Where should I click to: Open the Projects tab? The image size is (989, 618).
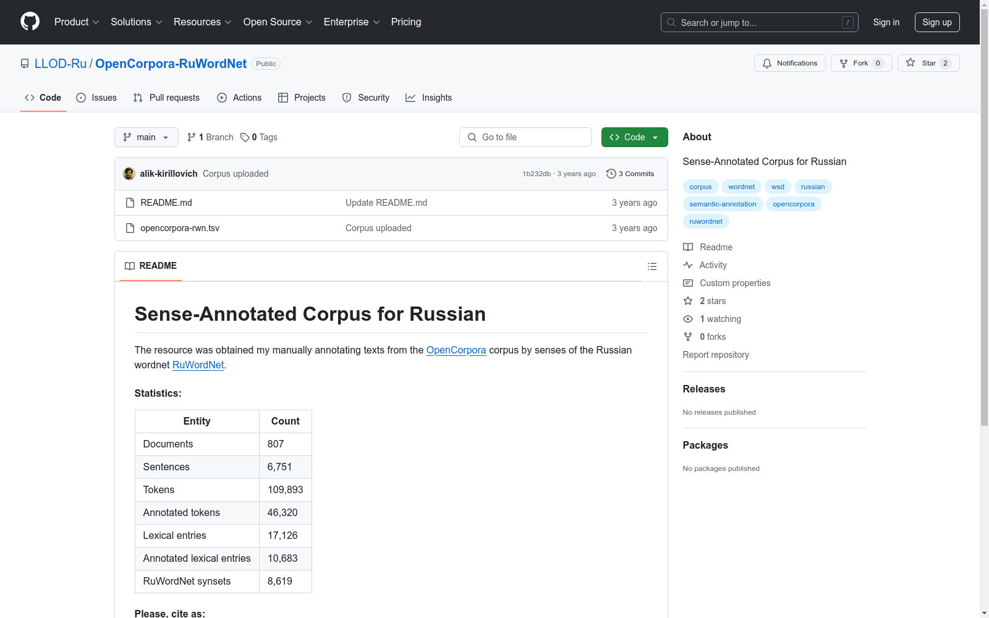[302, 98]
